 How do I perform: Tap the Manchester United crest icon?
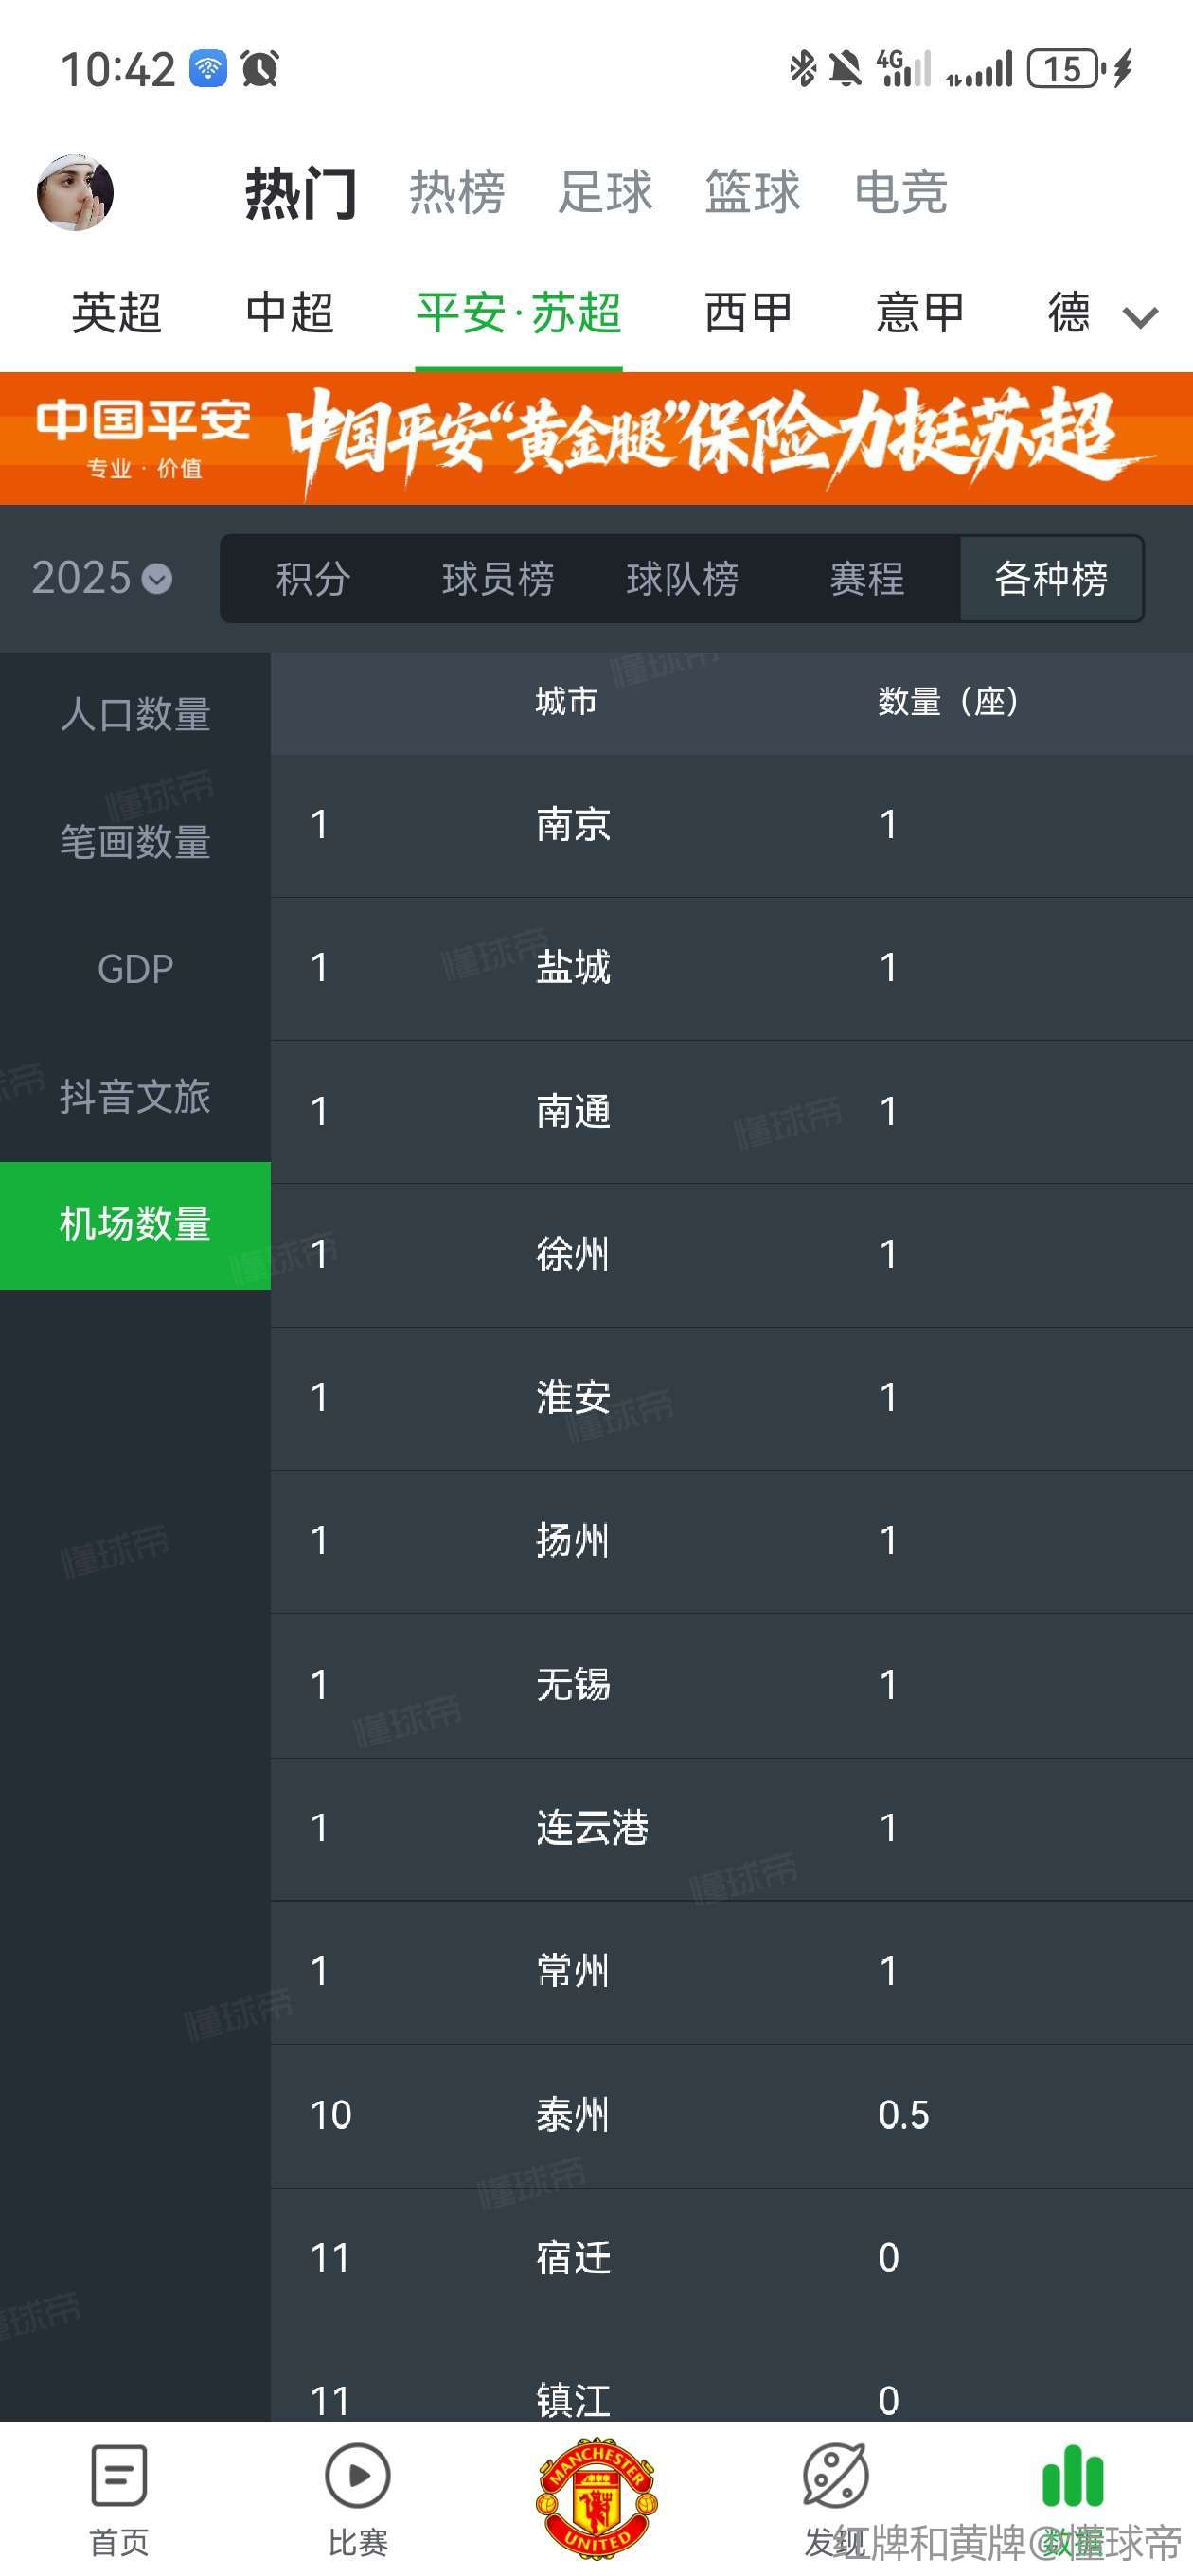pos(597,2497)
